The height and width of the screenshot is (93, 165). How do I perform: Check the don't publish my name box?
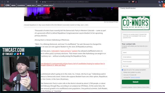click(x=122, y=72)
